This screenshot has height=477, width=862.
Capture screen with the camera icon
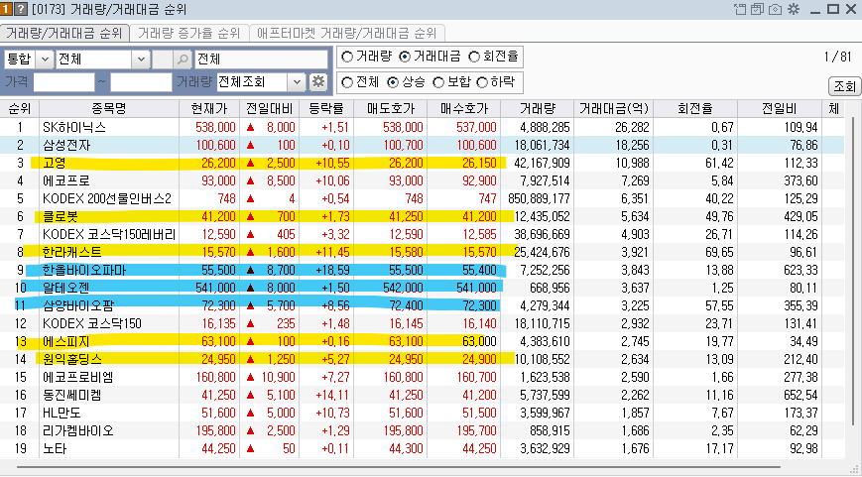point(775,9)
